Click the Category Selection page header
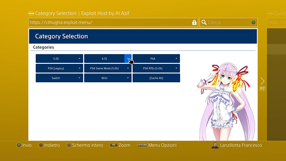 pyautogui.click(x=143, y=36)
